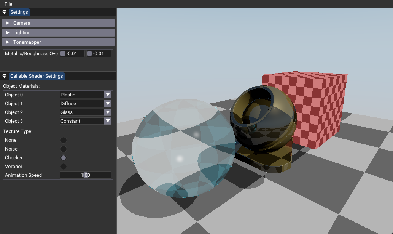Expand the Camera section
This screenshot has height=234, width=393.
tap(58, 23)
